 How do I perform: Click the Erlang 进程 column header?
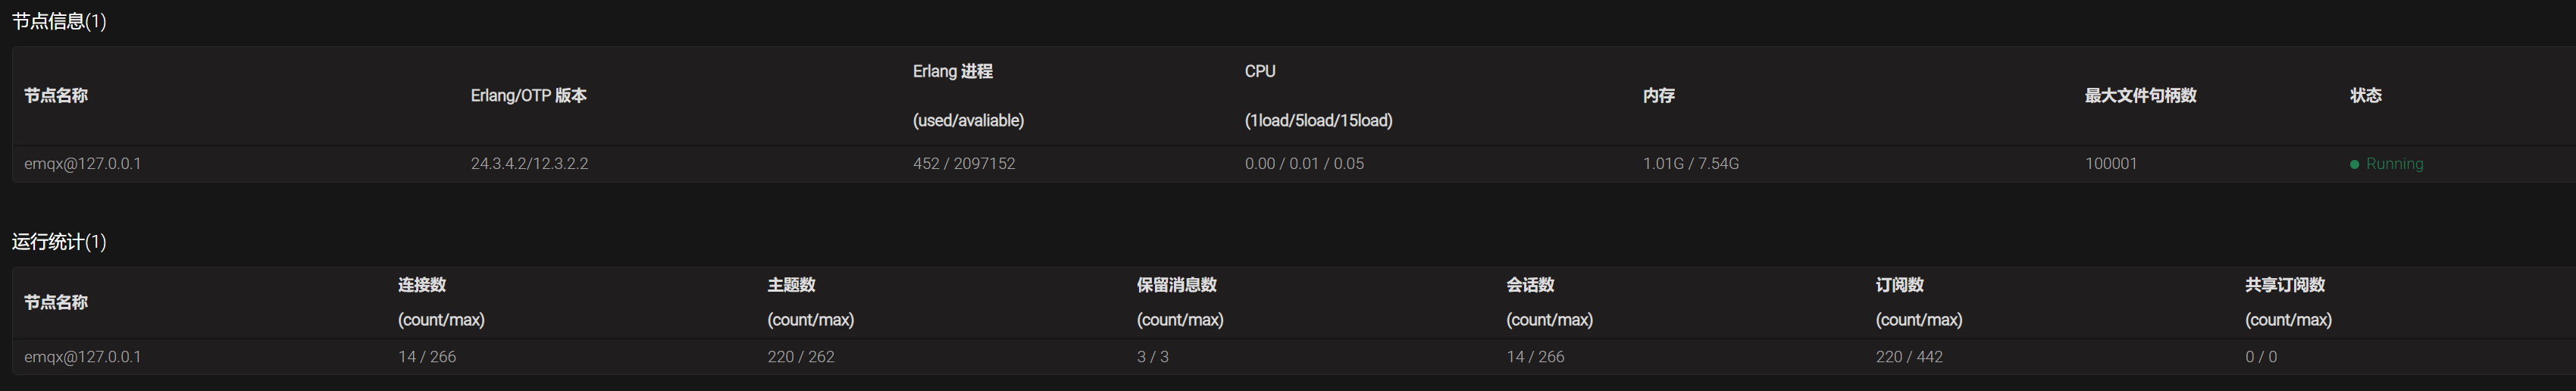click(x=952, y=72)
